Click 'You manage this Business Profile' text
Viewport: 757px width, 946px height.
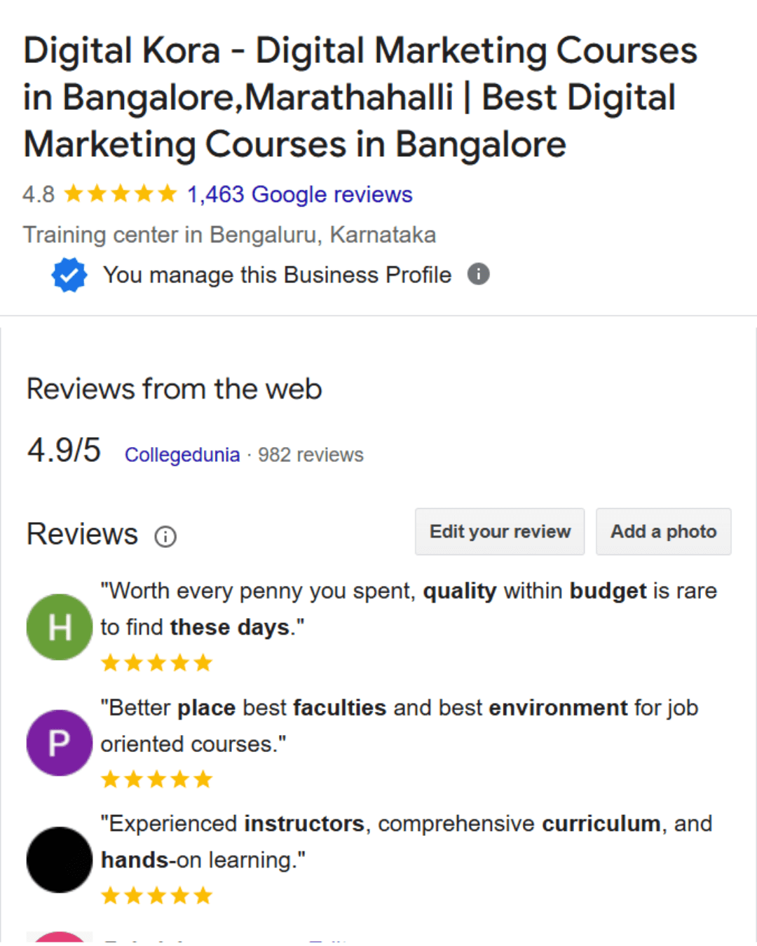[x=278, y=275]
